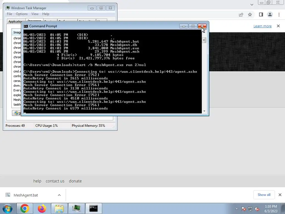
Task: Select the csrss process row
Action: pos(17,81)
